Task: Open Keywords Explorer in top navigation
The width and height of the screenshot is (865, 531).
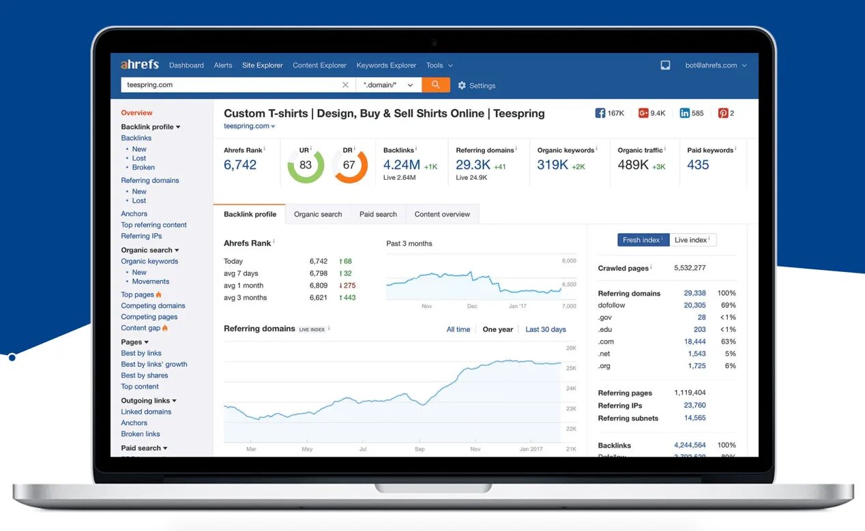Action: tap(386, 65)
